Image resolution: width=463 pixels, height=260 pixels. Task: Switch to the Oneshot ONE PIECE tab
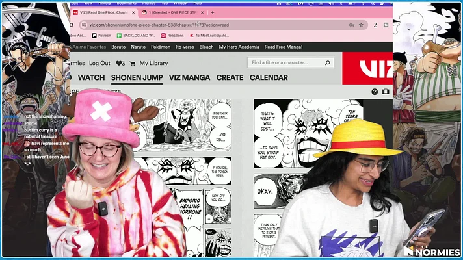[x=173, y=13]
